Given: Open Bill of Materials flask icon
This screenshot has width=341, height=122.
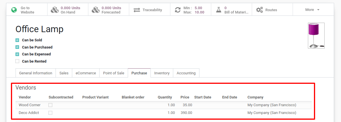Looking at the screenshot, I should point(219,10).
